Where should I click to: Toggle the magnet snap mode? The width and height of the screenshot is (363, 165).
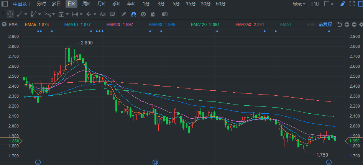click(133, 14)
